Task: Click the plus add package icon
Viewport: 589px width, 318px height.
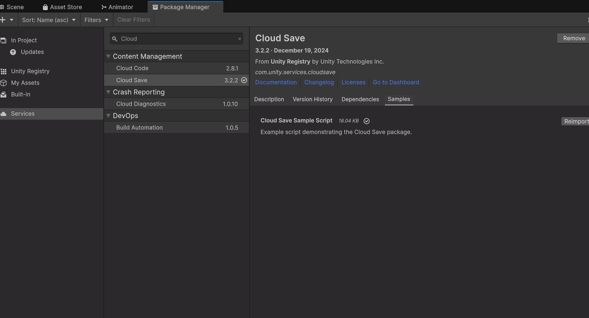Action: 3,20
